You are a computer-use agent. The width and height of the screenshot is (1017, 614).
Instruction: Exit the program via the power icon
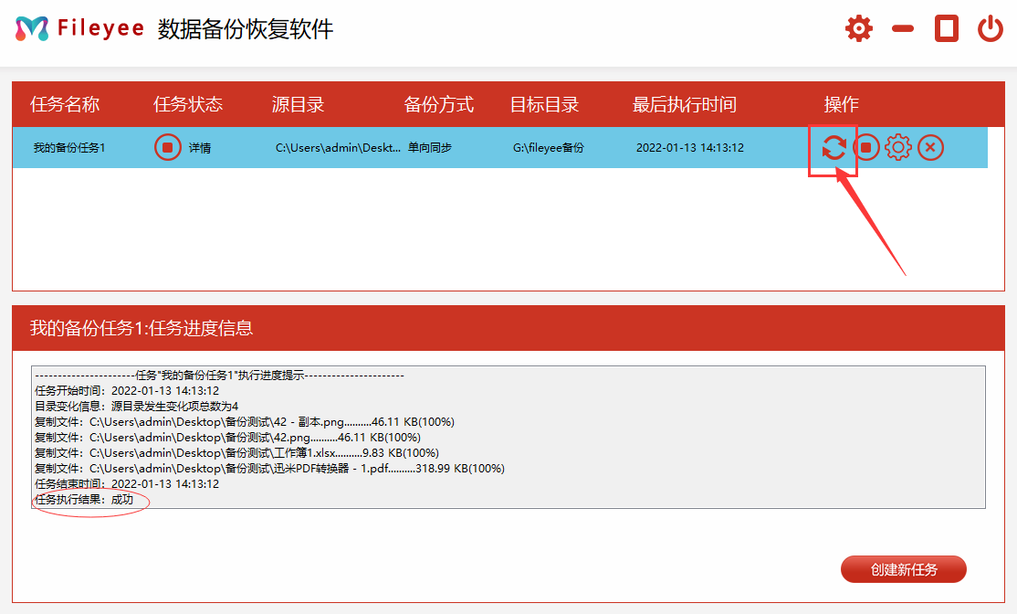pos(991,28)
